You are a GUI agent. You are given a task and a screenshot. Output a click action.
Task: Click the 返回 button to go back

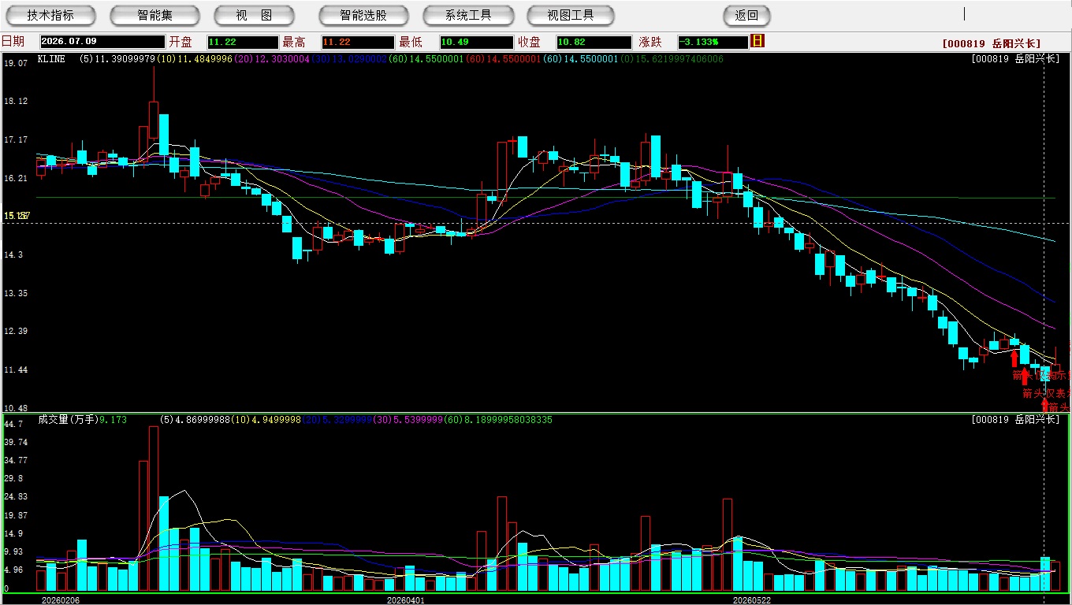746,15
